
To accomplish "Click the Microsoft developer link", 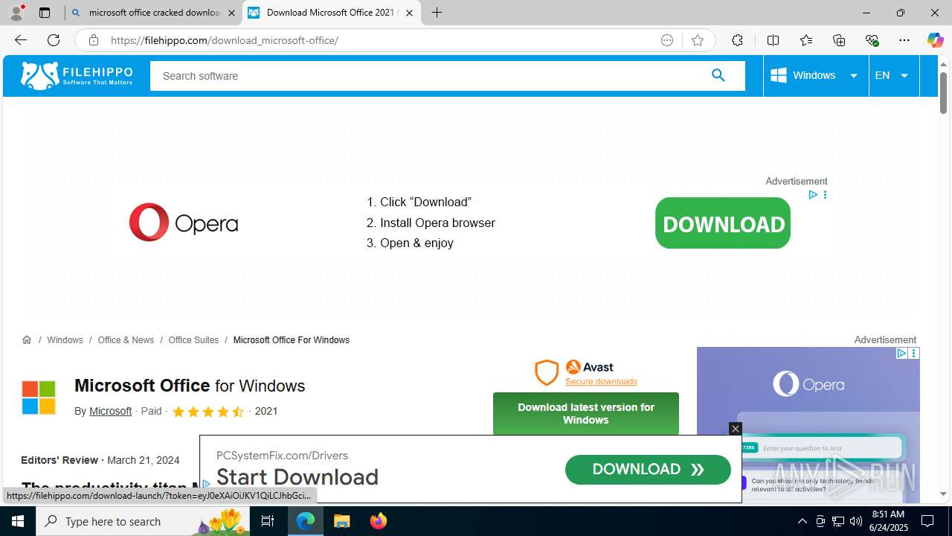I will pyautogui.click(x=110, y=411).
